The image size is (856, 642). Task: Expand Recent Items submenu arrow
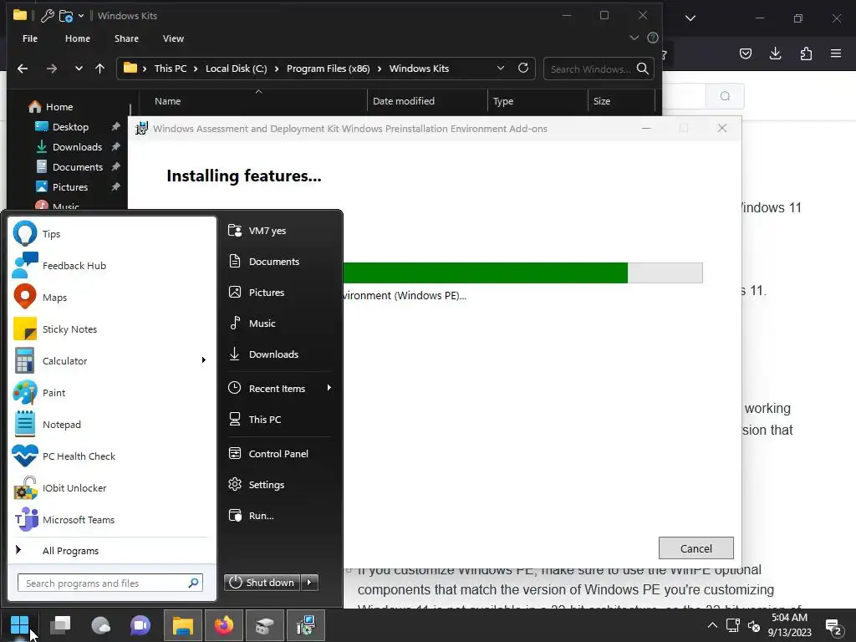pyautogui.click(x=329, y=388)
